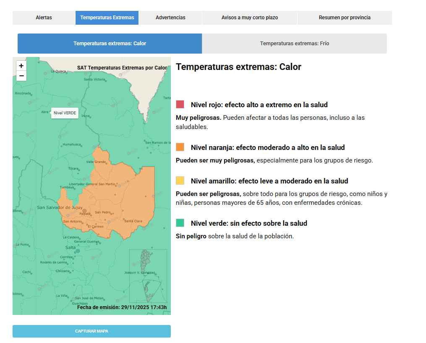Select Temperaturas extremas: Calor view
The height and width of the screenshot is (343, 426).
110,44
